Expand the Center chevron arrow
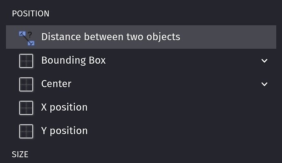Image resolution: width=282 pixels, height=163 pixels. [264, 84]
